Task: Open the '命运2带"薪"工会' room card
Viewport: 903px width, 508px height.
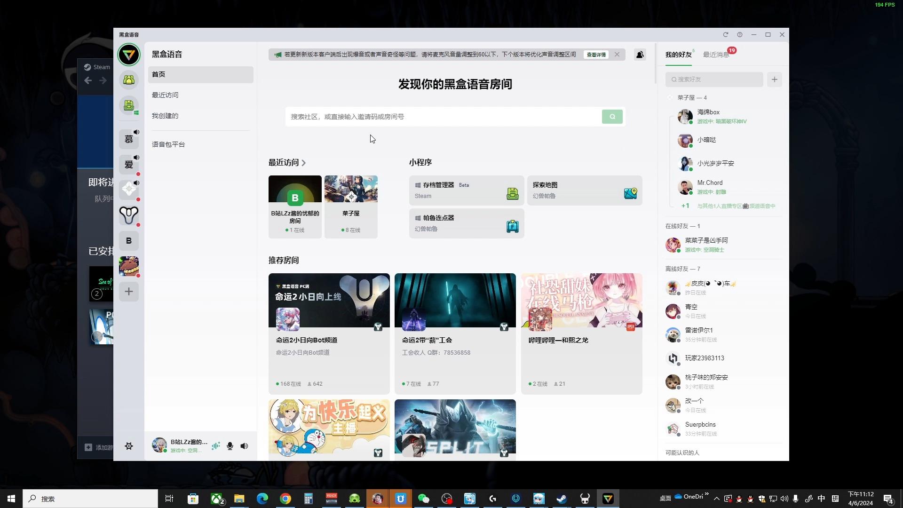Action: [x=455, y=333]
